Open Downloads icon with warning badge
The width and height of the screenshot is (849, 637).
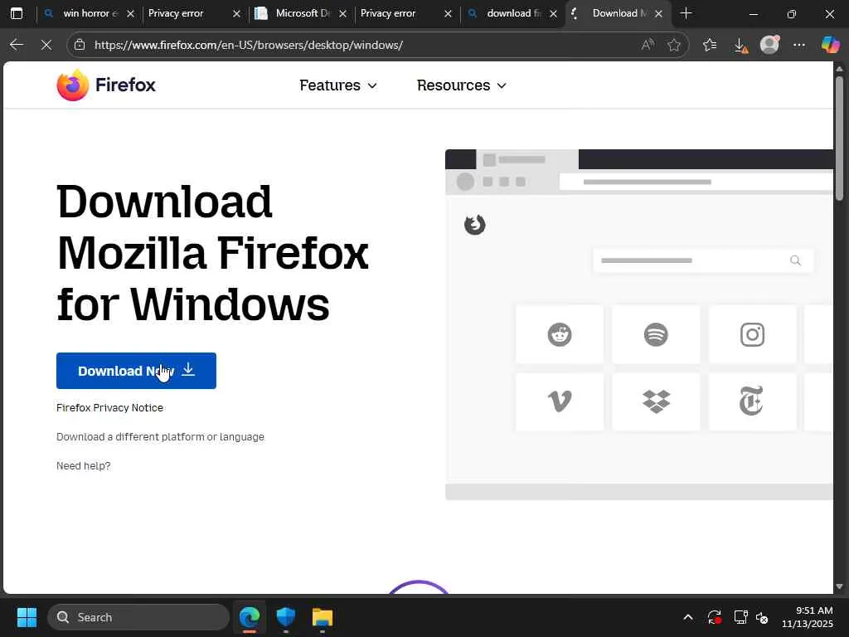[x=740, y=46]
